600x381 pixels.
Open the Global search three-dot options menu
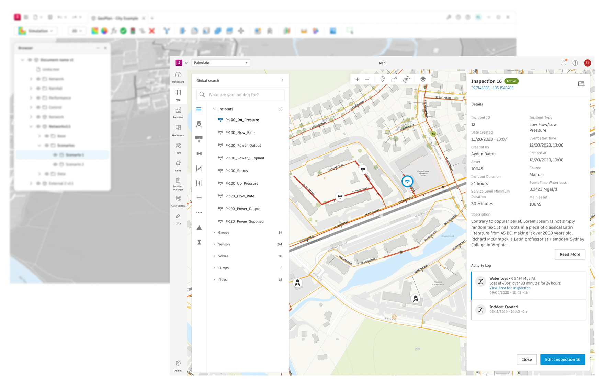click(282, 81)
